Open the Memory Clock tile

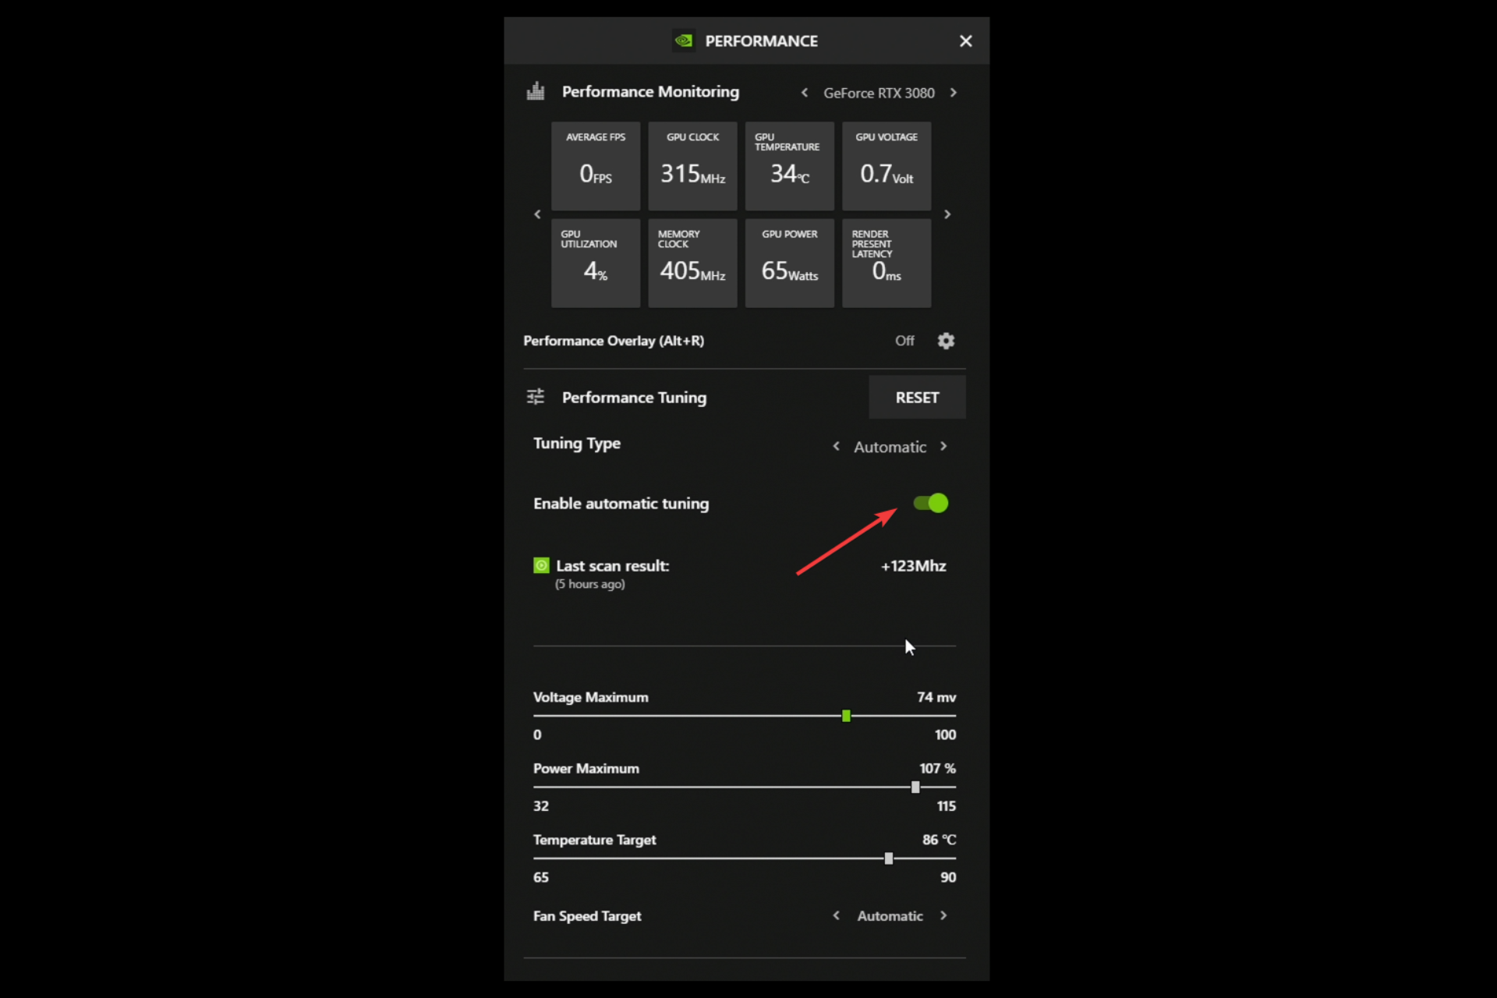[x=692, y=263]
